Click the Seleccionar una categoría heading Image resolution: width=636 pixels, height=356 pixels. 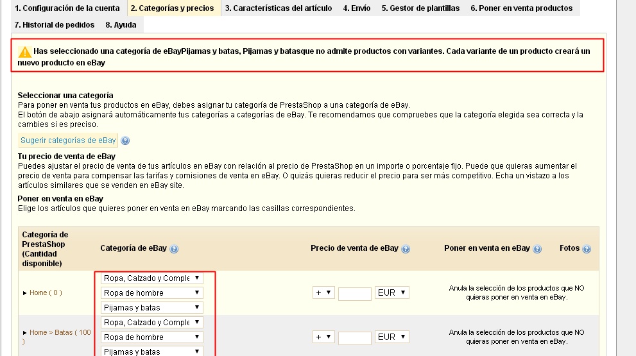65,96
